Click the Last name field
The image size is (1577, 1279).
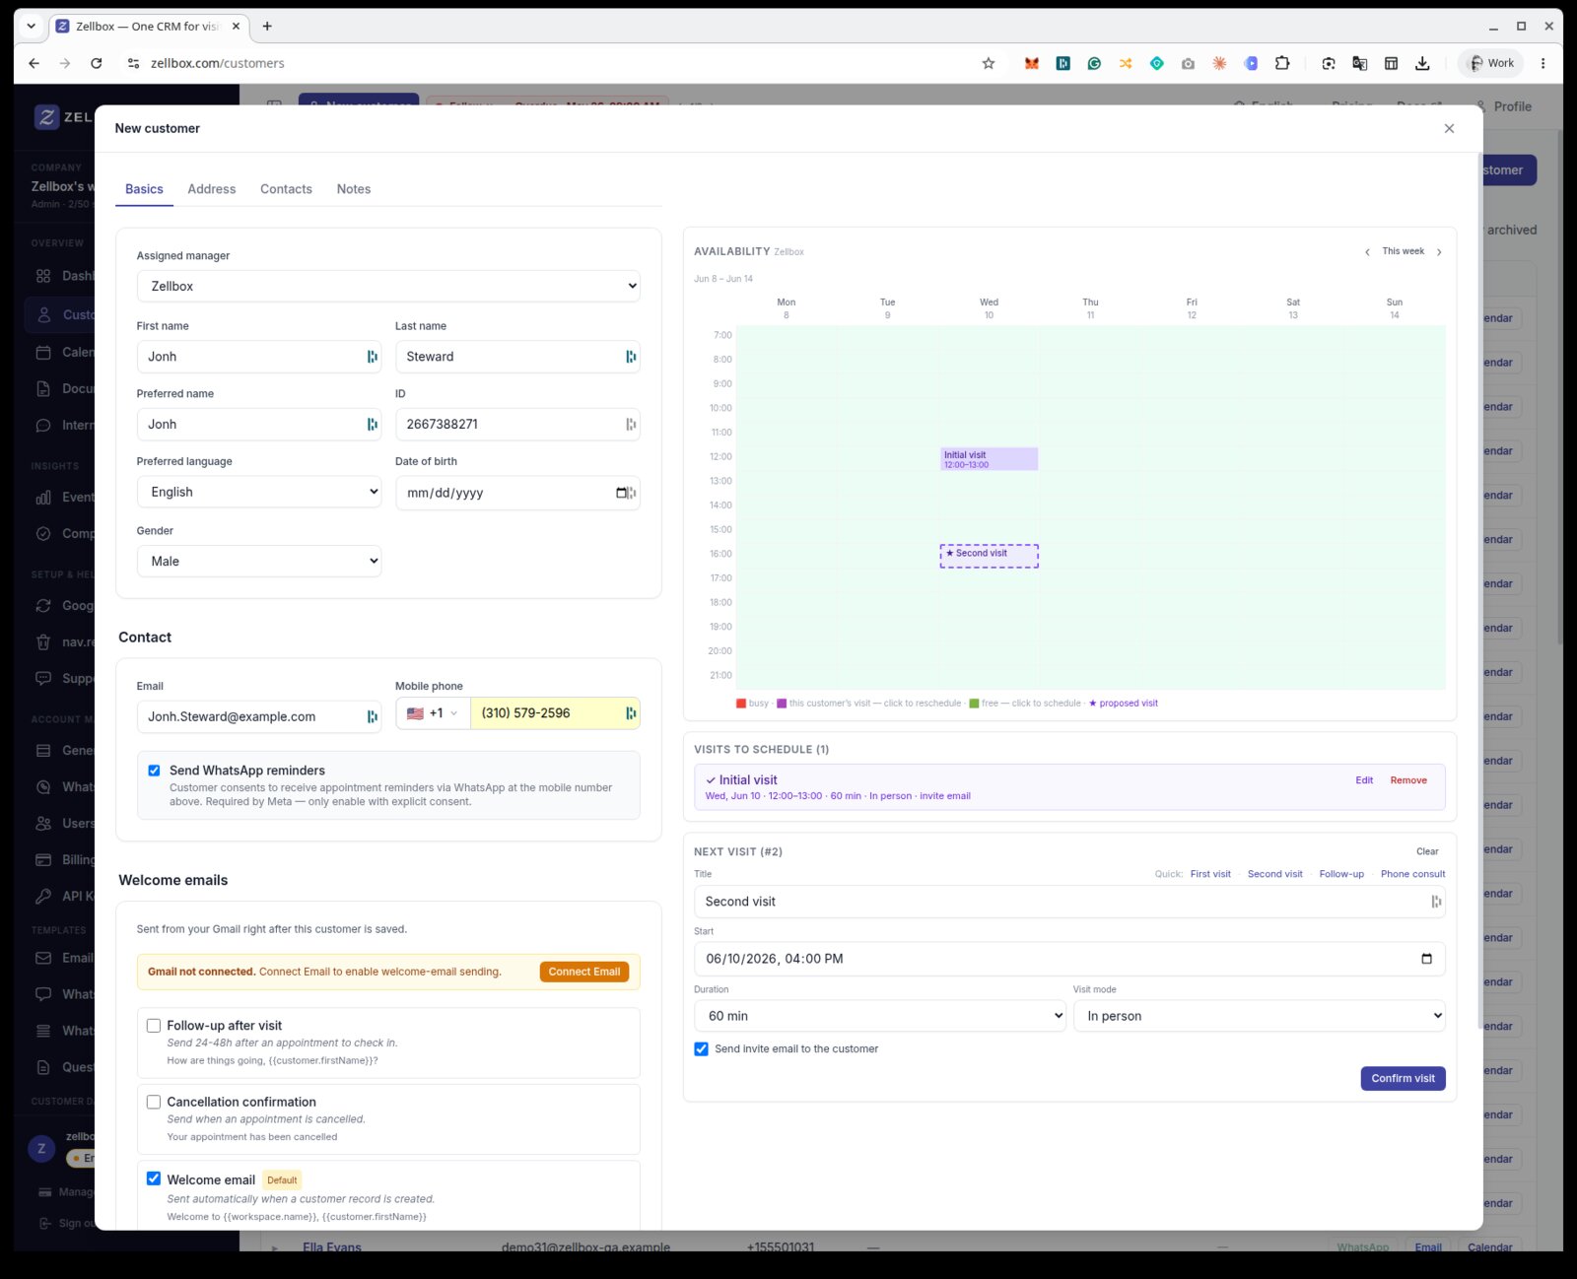click(517, 357)
